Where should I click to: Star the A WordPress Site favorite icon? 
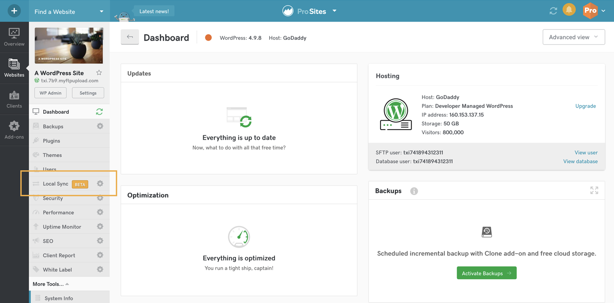99,73
